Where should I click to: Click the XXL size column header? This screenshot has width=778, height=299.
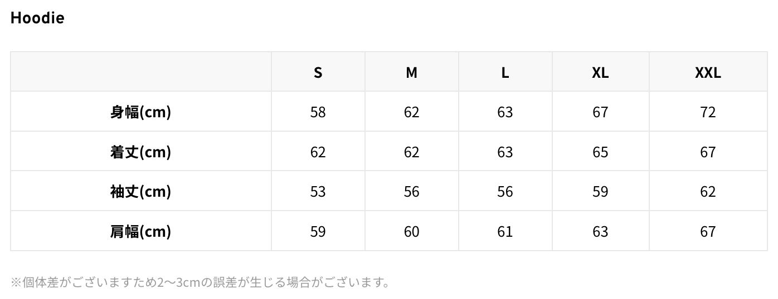pos(708,72)
